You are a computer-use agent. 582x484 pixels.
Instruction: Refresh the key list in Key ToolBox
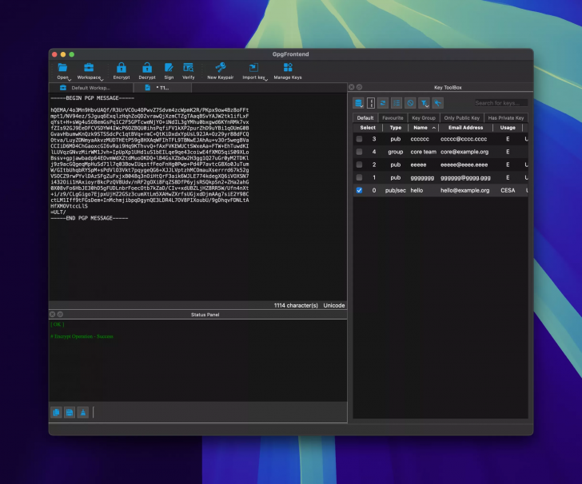[383, 103]
